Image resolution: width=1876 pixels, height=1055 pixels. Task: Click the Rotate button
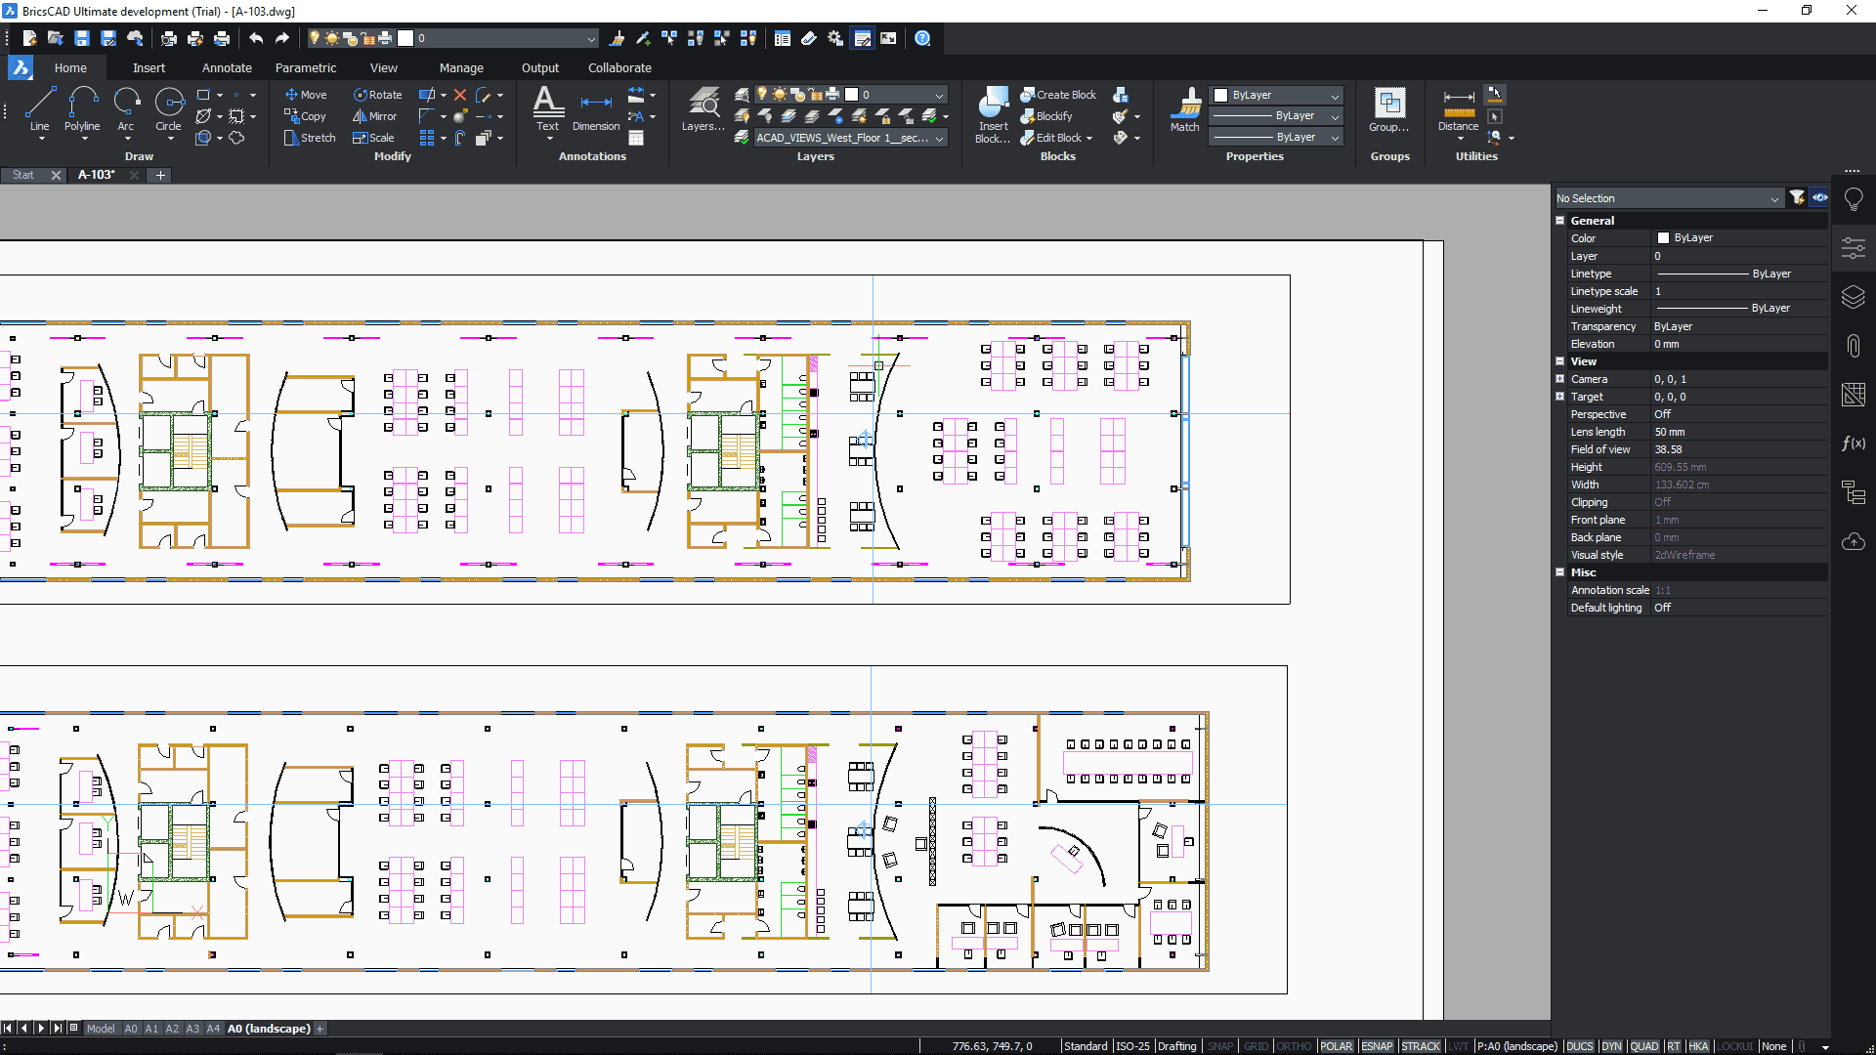point(377,95)
